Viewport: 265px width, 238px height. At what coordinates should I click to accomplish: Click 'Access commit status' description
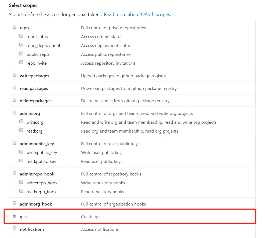coord(101,37)
